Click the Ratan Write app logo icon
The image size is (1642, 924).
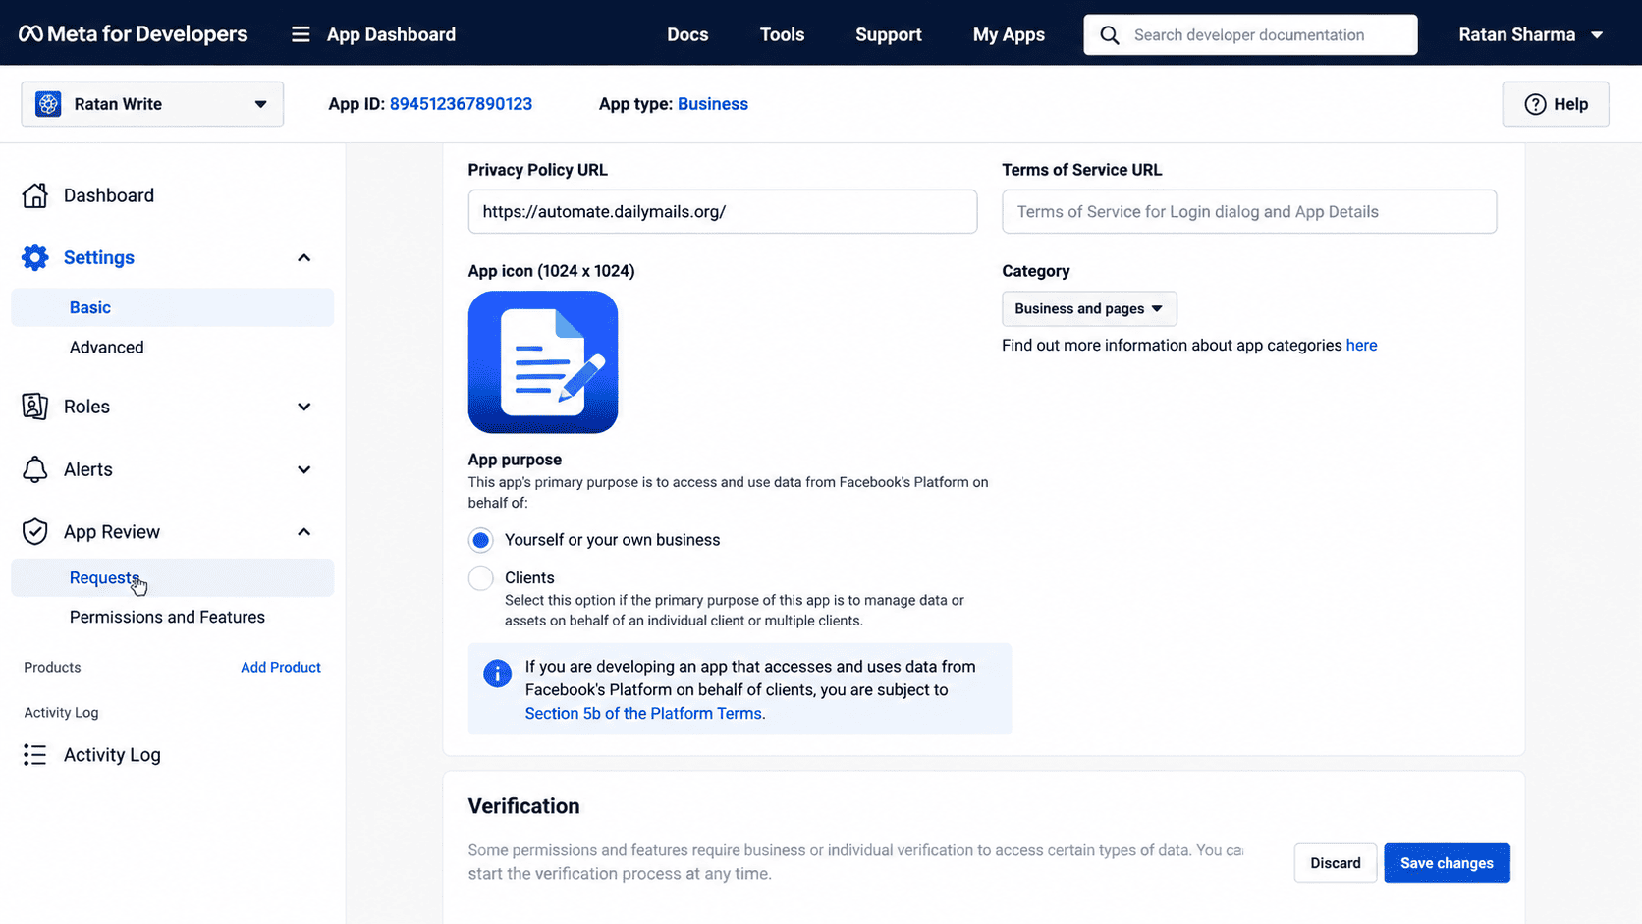pyautogui.click(x=48, y=104)
